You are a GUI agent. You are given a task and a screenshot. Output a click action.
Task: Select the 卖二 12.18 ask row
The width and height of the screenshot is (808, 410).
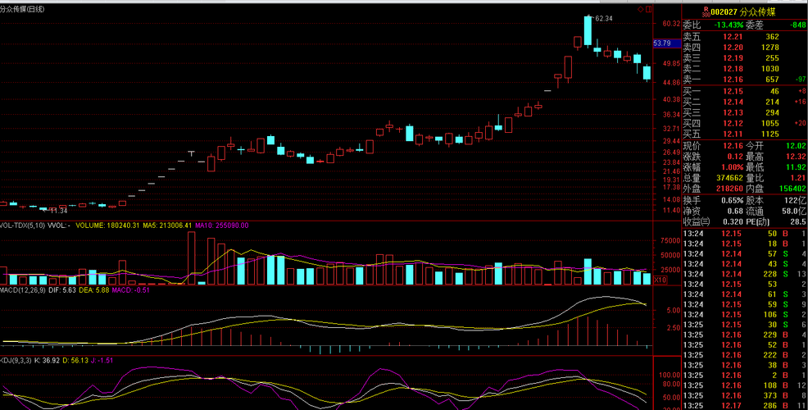[744, 69]
